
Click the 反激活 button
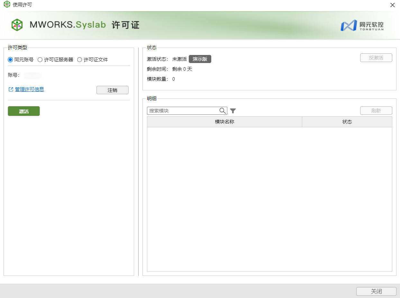click(376, 58)
